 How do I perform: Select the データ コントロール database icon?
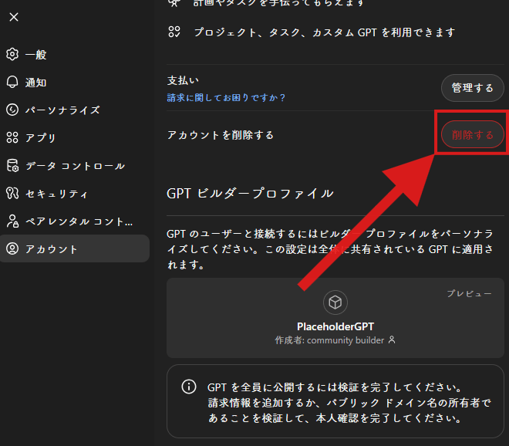12,166
